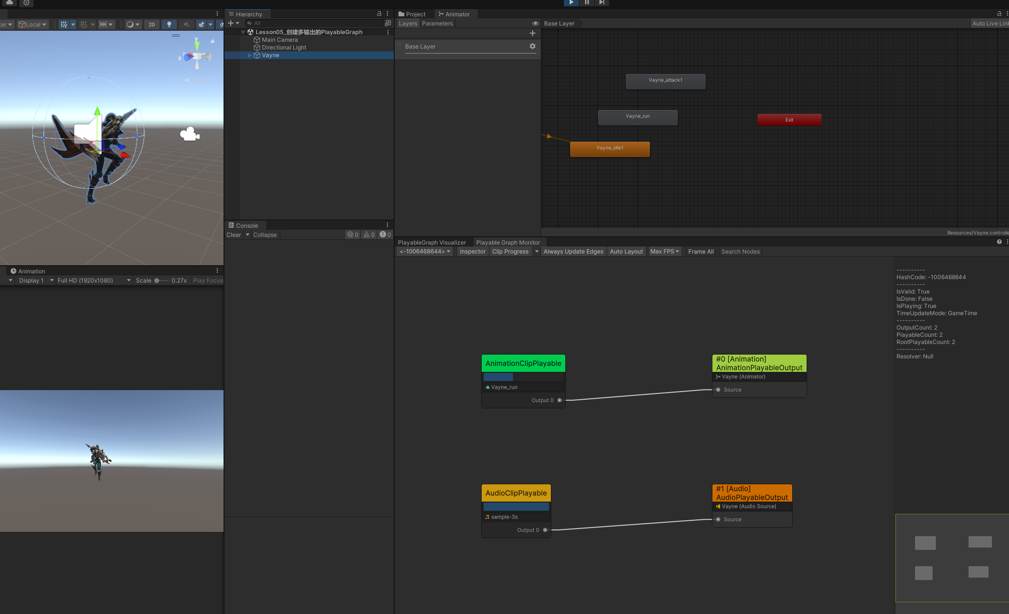Open the Local handle rotation dropdown
Image resolution: width=1009 pixels, height=614 pixels.
click(x=33, y=25)
